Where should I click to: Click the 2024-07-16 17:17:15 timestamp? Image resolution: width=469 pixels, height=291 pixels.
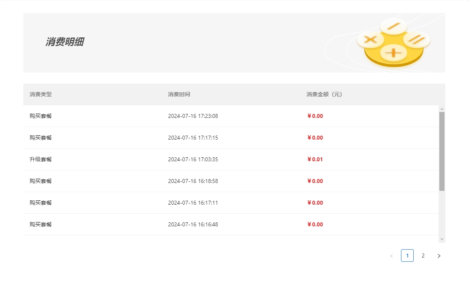[193, 138]
